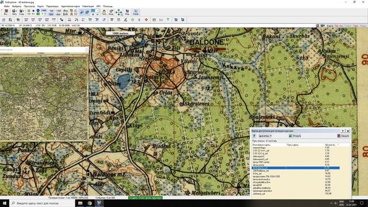Open the Сохр. save dropdown button
Image resolution: width=368 pixels, height=207 pixels.
22,12
